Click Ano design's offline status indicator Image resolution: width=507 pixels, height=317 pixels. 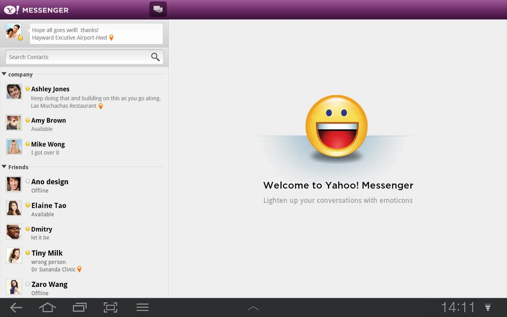point(27,181)
